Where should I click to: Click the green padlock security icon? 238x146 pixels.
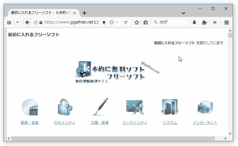[41, 22]
